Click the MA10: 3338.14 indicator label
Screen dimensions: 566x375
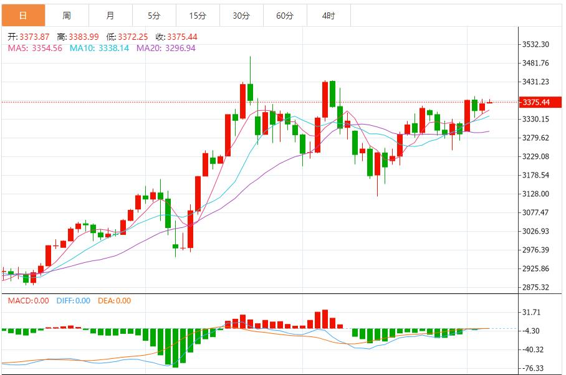coord(99,48)
